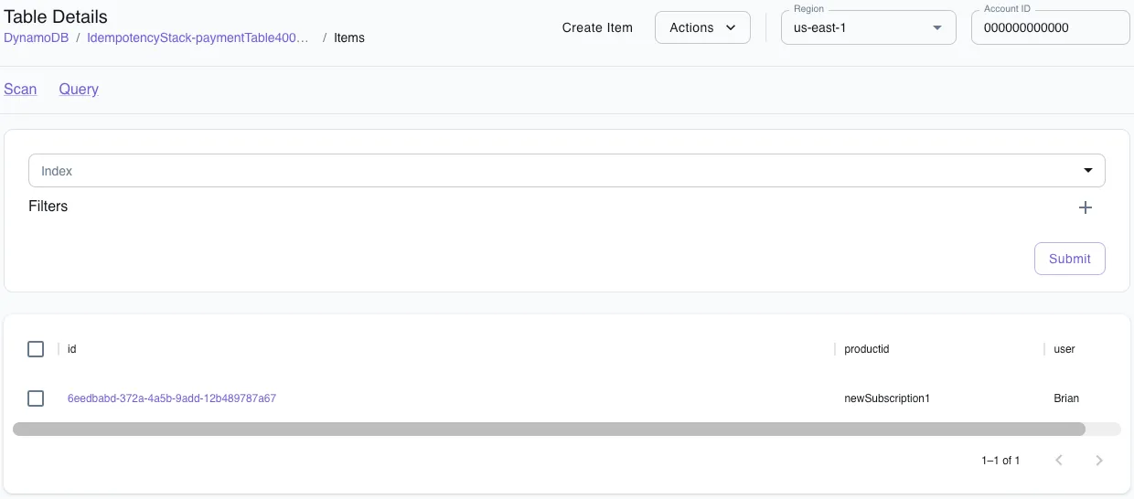The height and width of the screenshot is (499, 1134).
Task: Click the Filters label
Action: click(x=48, y=207)
